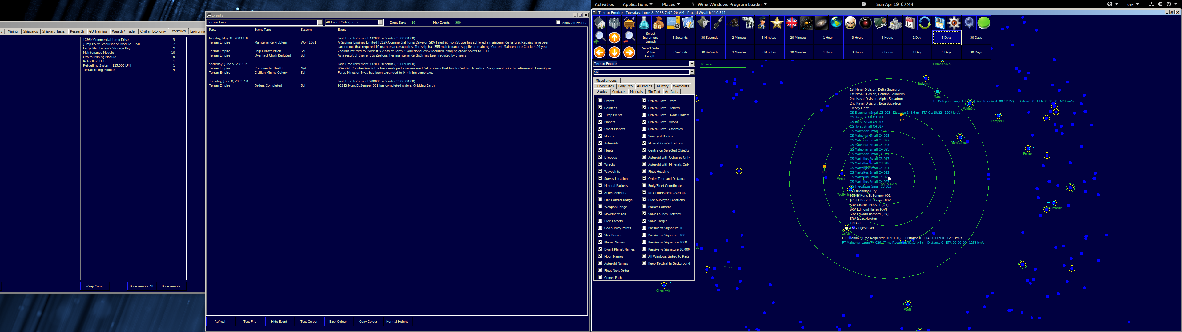Click Refresh in the Events window
Screen dimensions: 1182x332
(220, 322)
